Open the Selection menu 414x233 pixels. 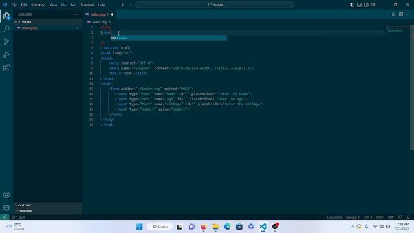point(38,5)
